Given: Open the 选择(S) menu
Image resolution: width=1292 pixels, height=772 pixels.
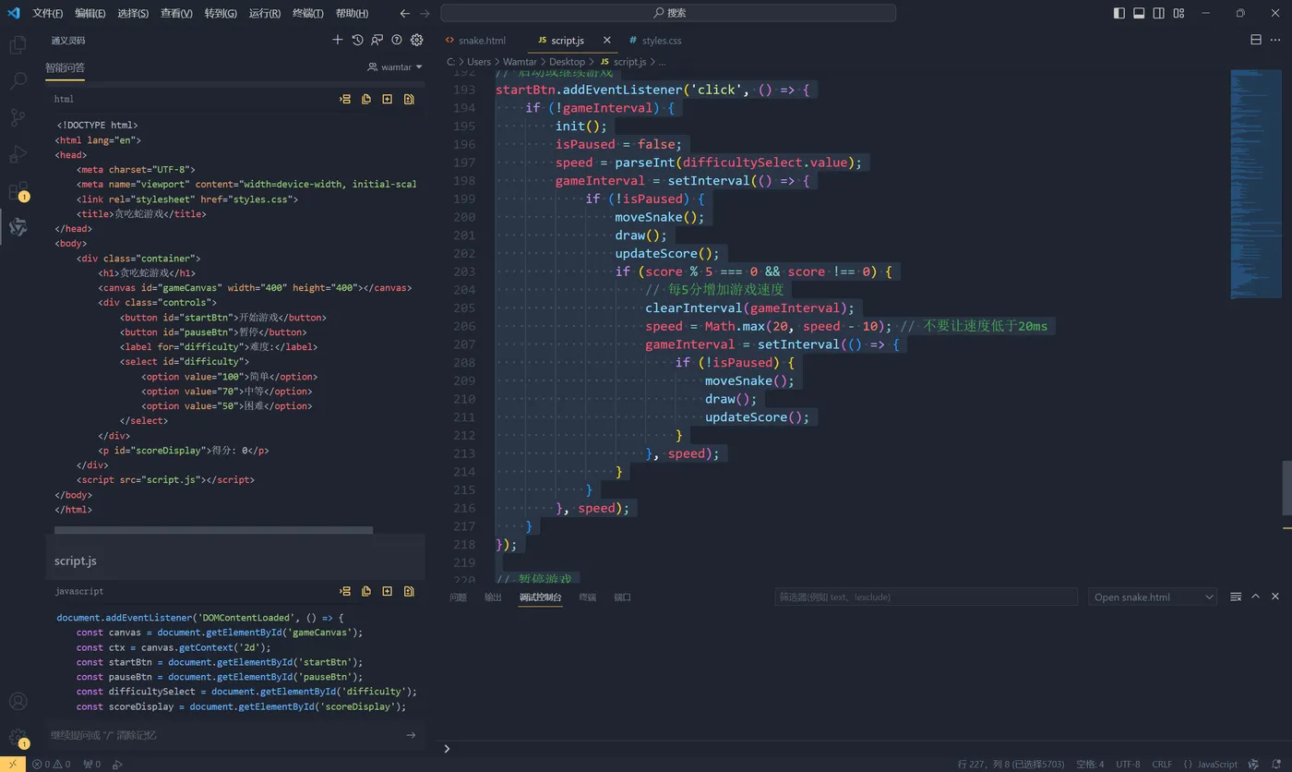Looking at the screenshot, I should [133, 13].
